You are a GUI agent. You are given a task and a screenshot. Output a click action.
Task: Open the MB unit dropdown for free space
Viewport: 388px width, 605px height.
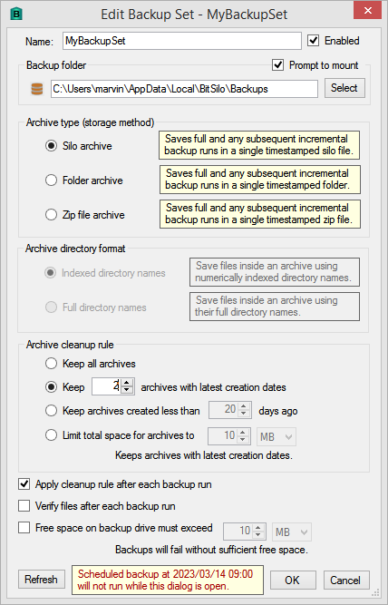coord(292,532)
